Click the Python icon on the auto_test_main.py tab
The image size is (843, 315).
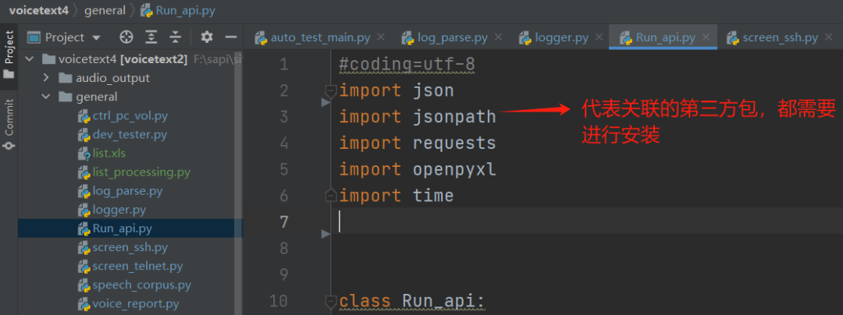(261, 37)
